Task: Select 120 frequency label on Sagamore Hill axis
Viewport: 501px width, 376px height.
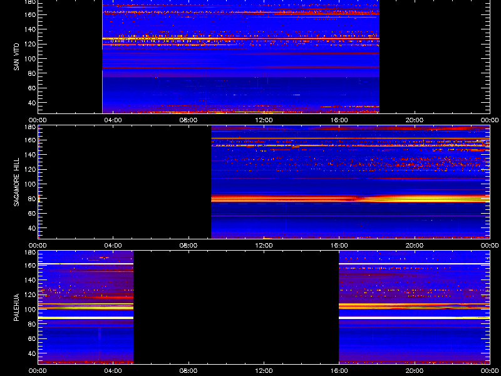Action: [x=30, y=169]
